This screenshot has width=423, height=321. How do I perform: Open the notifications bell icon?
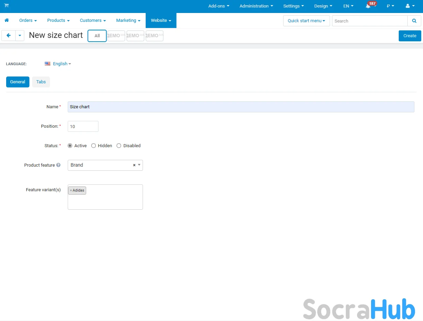[x=368, y=6]
